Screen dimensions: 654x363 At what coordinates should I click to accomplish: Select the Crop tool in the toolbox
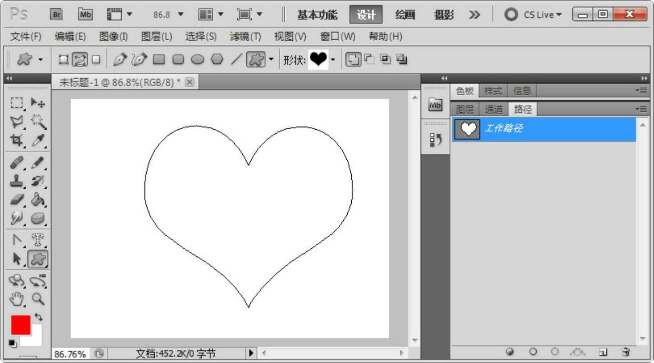(x=17, y=141)
